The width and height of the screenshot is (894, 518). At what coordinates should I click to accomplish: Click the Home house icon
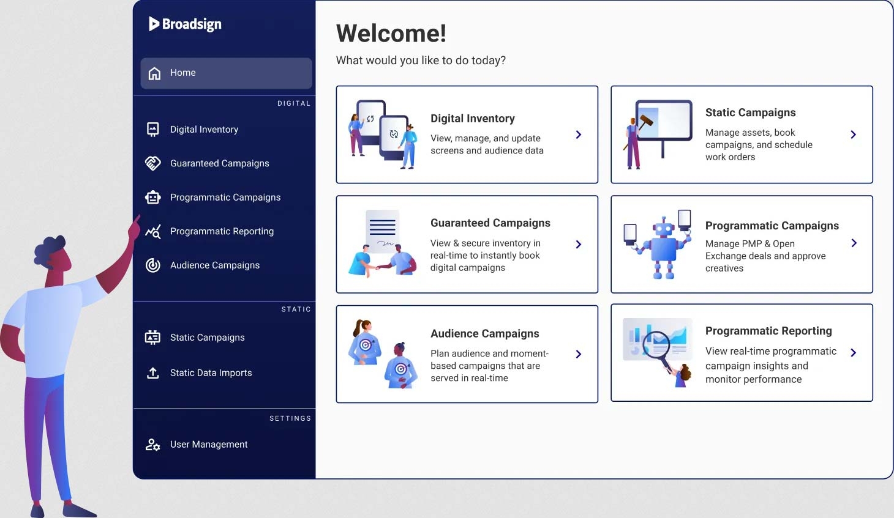154,73
